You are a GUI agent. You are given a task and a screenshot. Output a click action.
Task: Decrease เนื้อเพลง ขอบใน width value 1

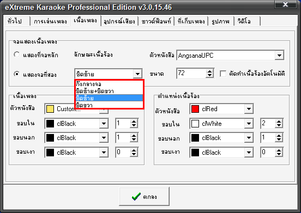134,126
